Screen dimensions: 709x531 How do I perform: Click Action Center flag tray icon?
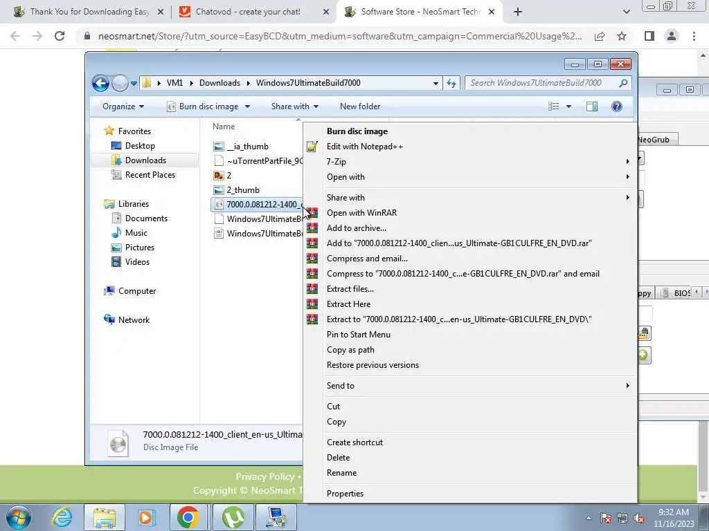(x=605, y=518)
